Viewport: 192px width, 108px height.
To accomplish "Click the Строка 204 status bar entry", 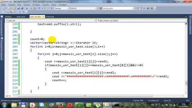I will (138, 100).
